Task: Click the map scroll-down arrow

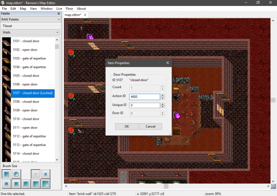Action: (273, 181)
